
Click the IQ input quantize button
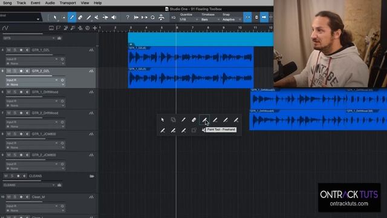click(174, 18)
